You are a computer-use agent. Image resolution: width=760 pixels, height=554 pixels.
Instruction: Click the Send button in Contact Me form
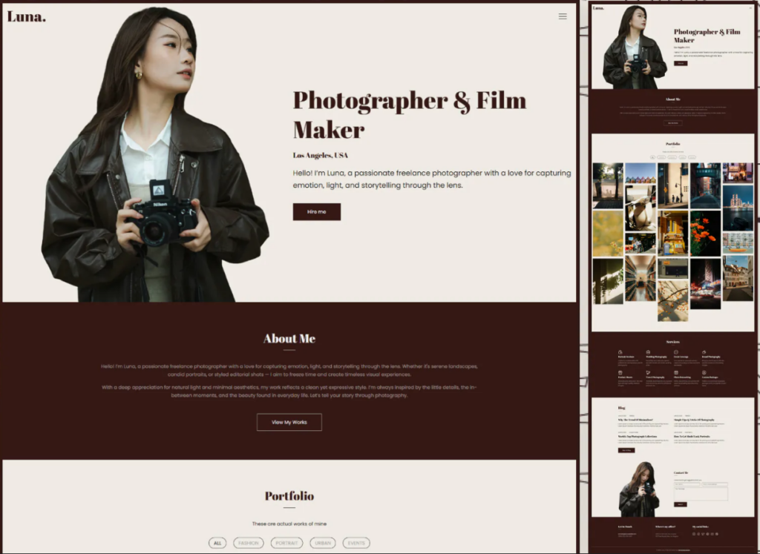(681, 504)
